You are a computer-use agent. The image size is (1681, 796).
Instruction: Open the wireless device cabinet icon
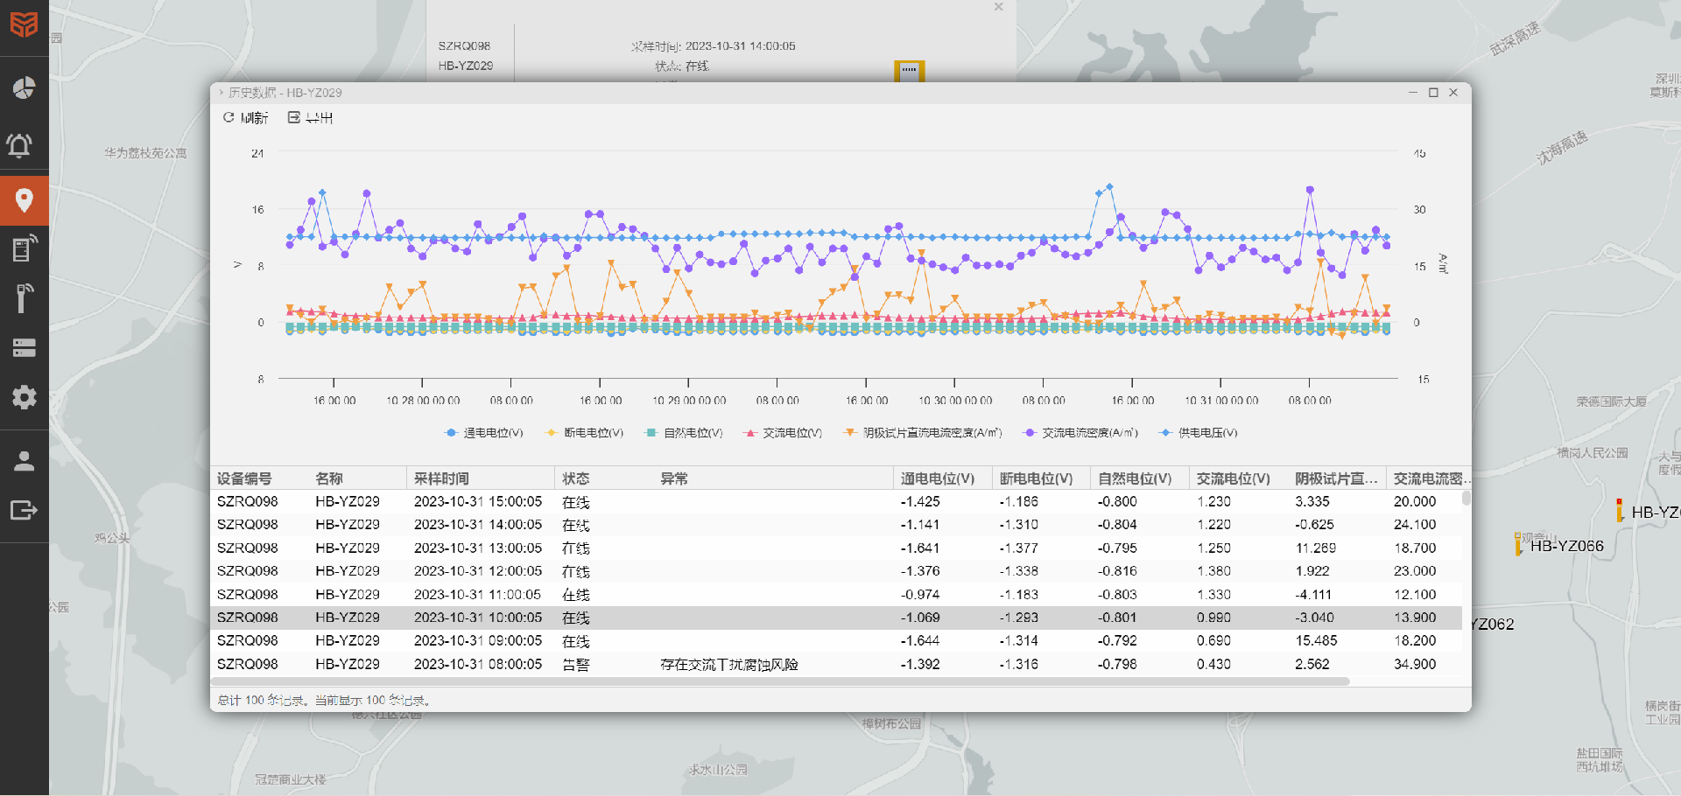[24, 248]
